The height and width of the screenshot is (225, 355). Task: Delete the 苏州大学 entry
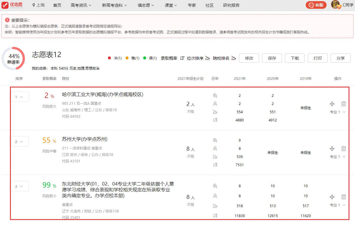[x=344, y=149]
